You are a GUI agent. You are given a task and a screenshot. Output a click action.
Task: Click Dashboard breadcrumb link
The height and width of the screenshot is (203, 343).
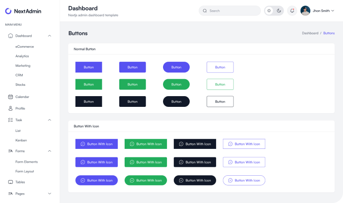coord(310,33)
